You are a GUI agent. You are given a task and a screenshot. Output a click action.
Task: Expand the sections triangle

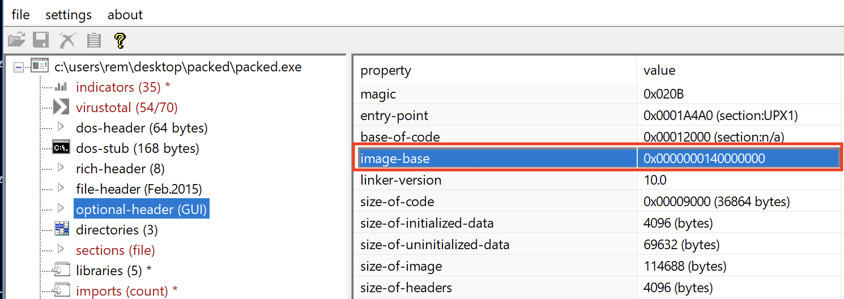click(x=61, y=249)
